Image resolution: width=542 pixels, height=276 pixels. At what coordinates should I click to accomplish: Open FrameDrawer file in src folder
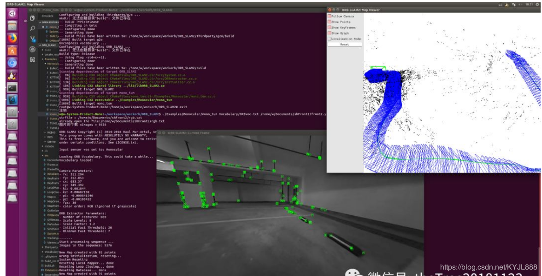tap(51, 169)
